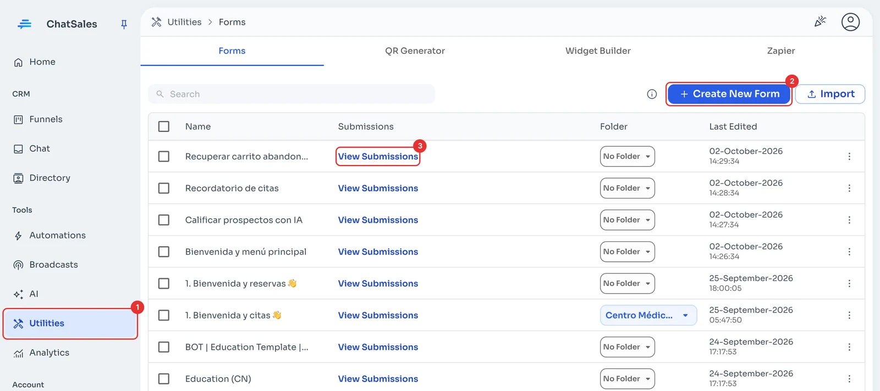
Task: Click the Last Edited column header
Action: pos(733,126)
